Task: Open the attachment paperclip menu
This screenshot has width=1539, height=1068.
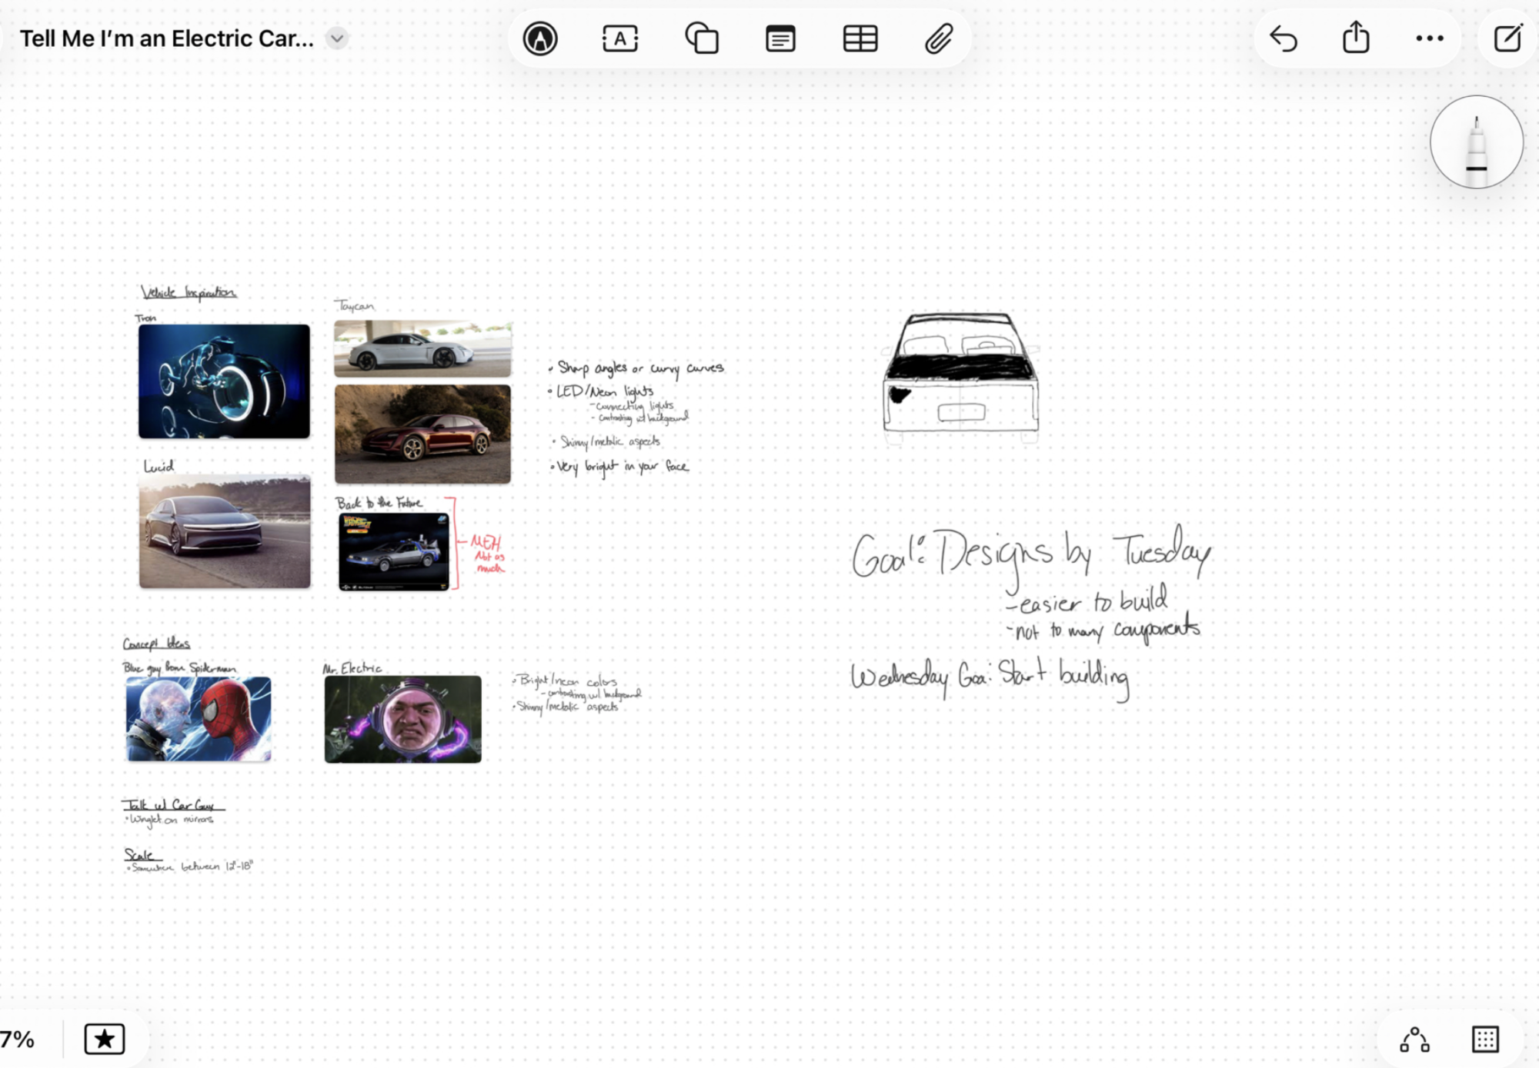Action: (939, 38)
